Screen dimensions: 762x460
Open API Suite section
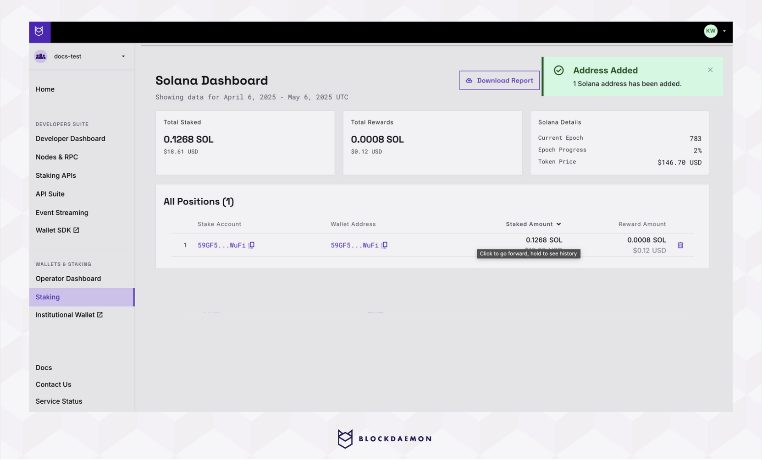point(50,194)
